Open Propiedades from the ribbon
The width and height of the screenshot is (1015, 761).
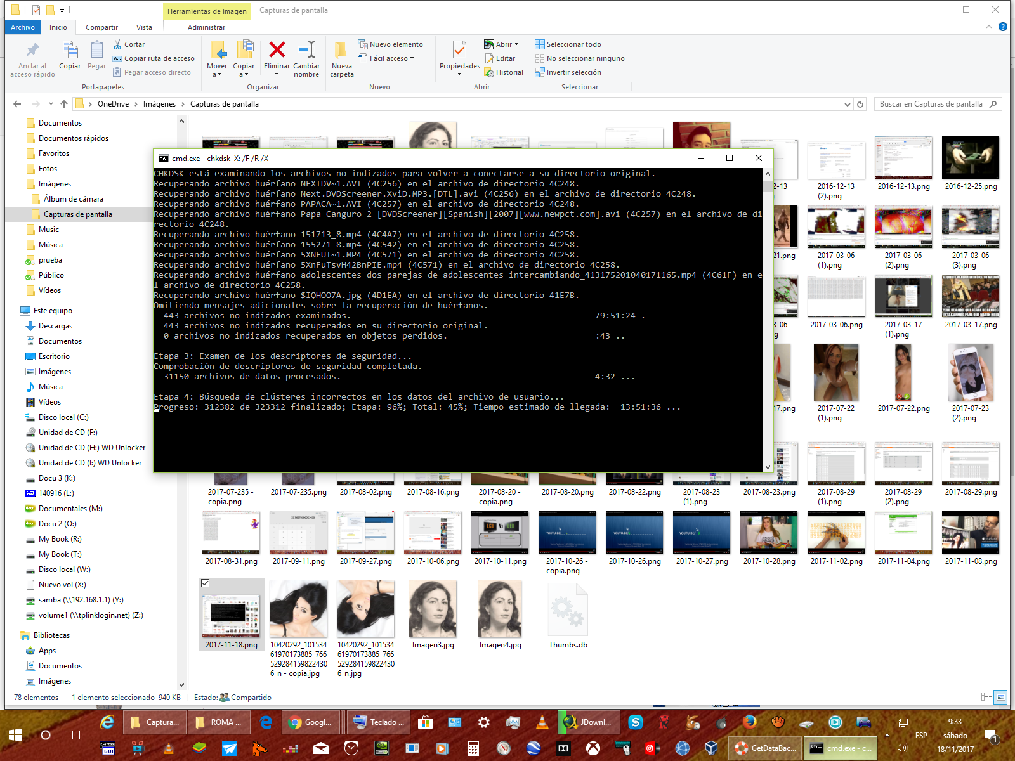click(x=459, y=53)
